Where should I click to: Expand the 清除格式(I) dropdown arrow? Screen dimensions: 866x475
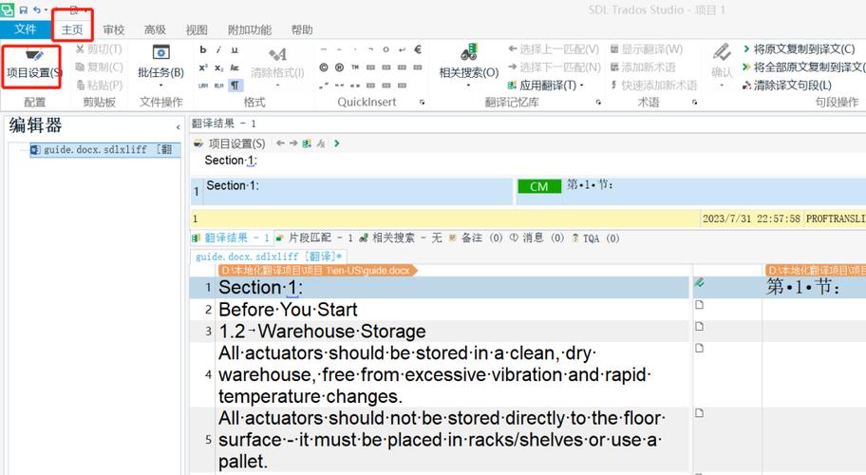click(277, 85)
